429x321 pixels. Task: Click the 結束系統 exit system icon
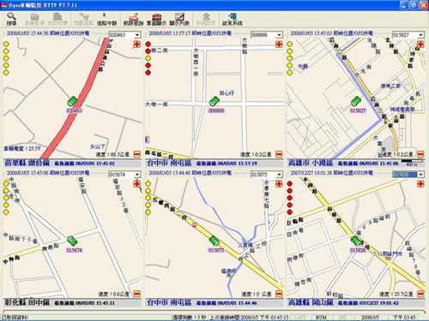232,19
